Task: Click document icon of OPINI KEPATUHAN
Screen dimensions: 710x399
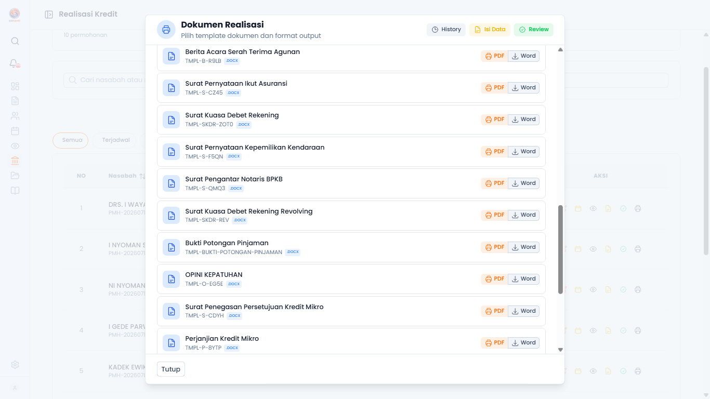Action: [172, 279]
